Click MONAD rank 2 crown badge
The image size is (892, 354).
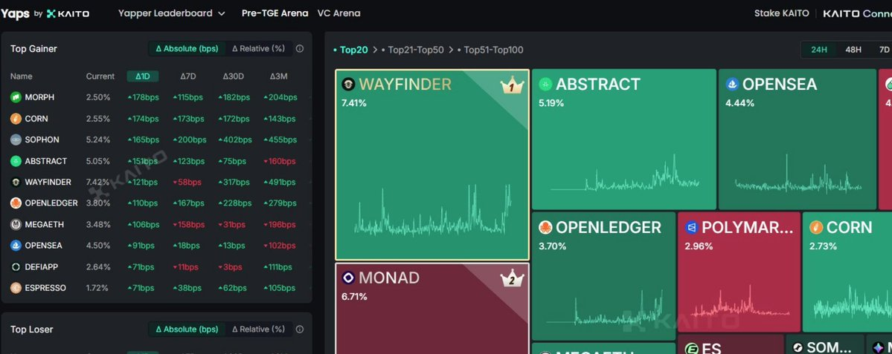(x=511, y=279)
